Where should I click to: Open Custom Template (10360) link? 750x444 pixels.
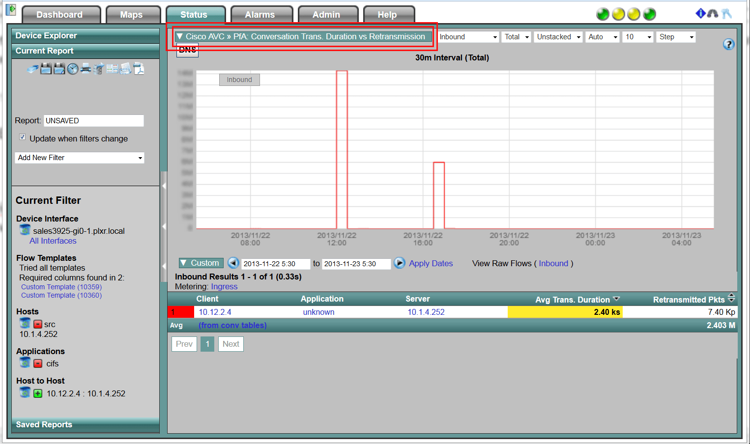click(61, 295)
